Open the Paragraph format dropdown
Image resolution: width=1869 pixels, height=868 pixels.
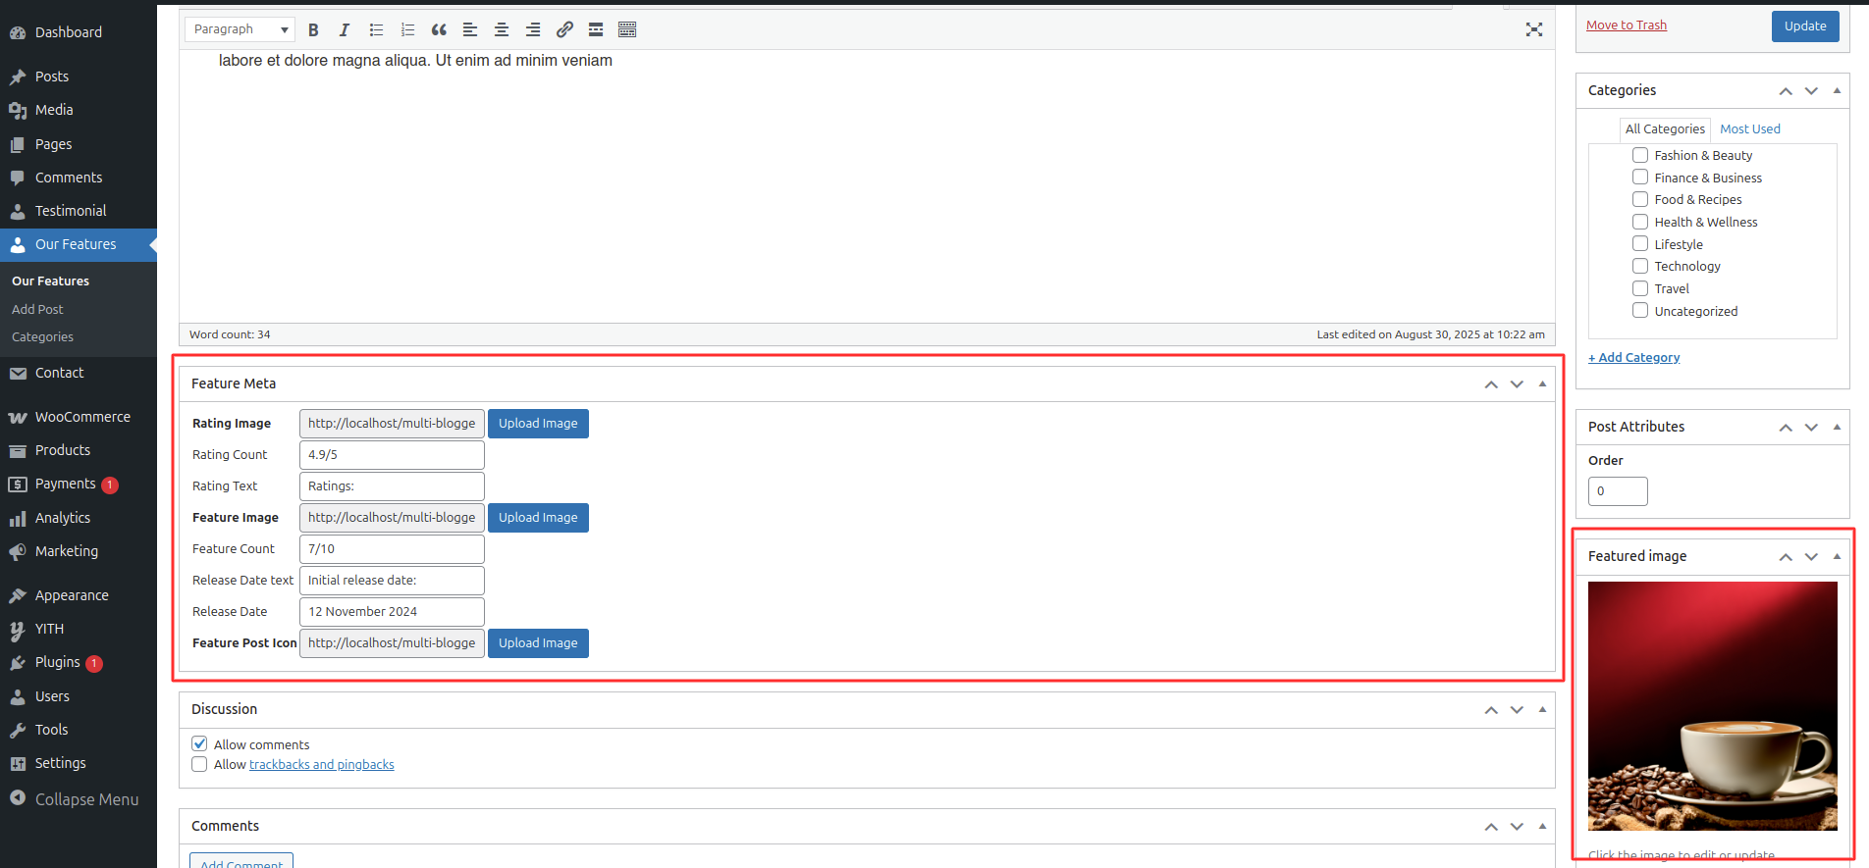click(x=240, y=29)
